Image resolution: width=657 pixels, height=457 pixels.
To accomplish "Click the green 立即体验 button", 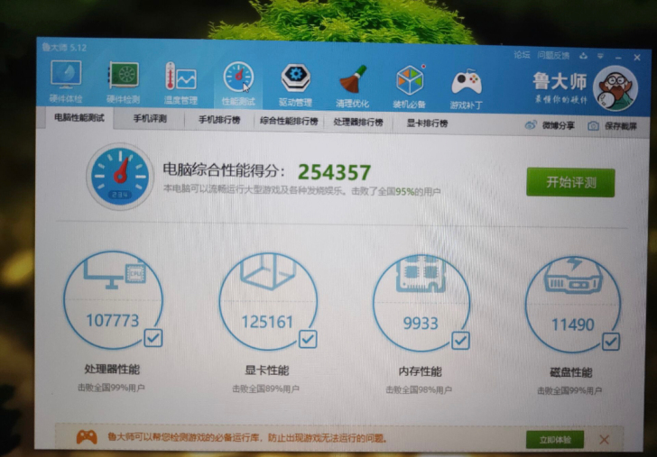I will click(x=555, y=440).
